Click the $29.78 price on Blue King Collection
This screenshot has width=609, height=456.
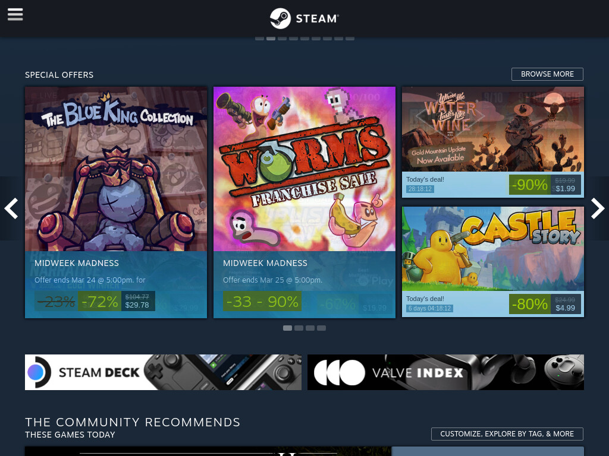pyautogui.click(x=137, y=305)
